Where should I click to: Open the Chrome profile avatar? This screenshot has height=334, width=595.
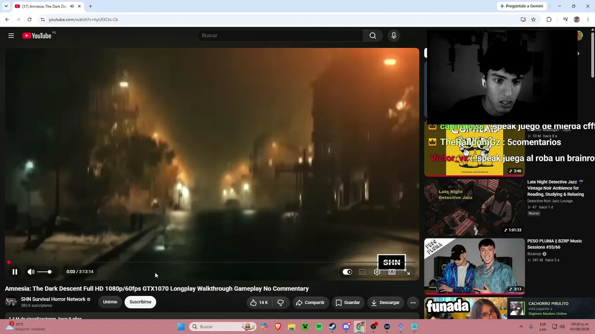pos(577,19)
